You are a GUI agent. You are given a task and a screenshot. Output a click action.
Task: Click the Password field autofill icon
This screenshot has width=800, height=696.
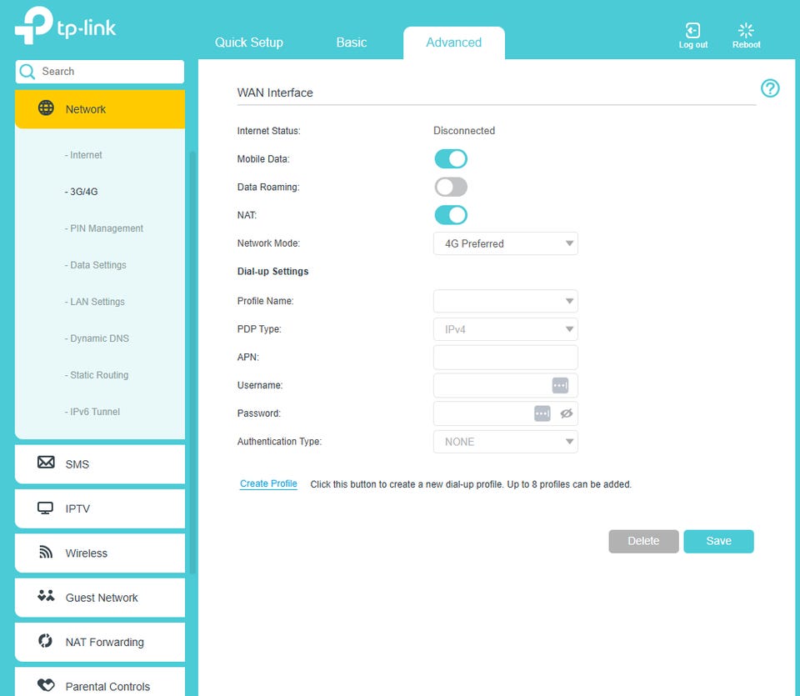(542, 413)
